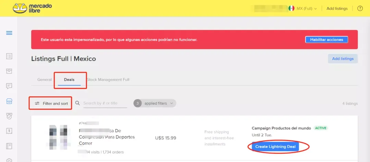Open the messages chat sidebar icon

pos(9,86)
